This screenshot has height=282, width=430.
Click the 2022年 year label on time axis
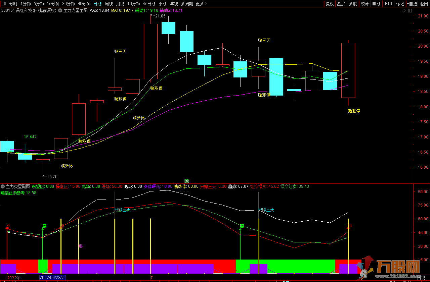pos(13,278)
